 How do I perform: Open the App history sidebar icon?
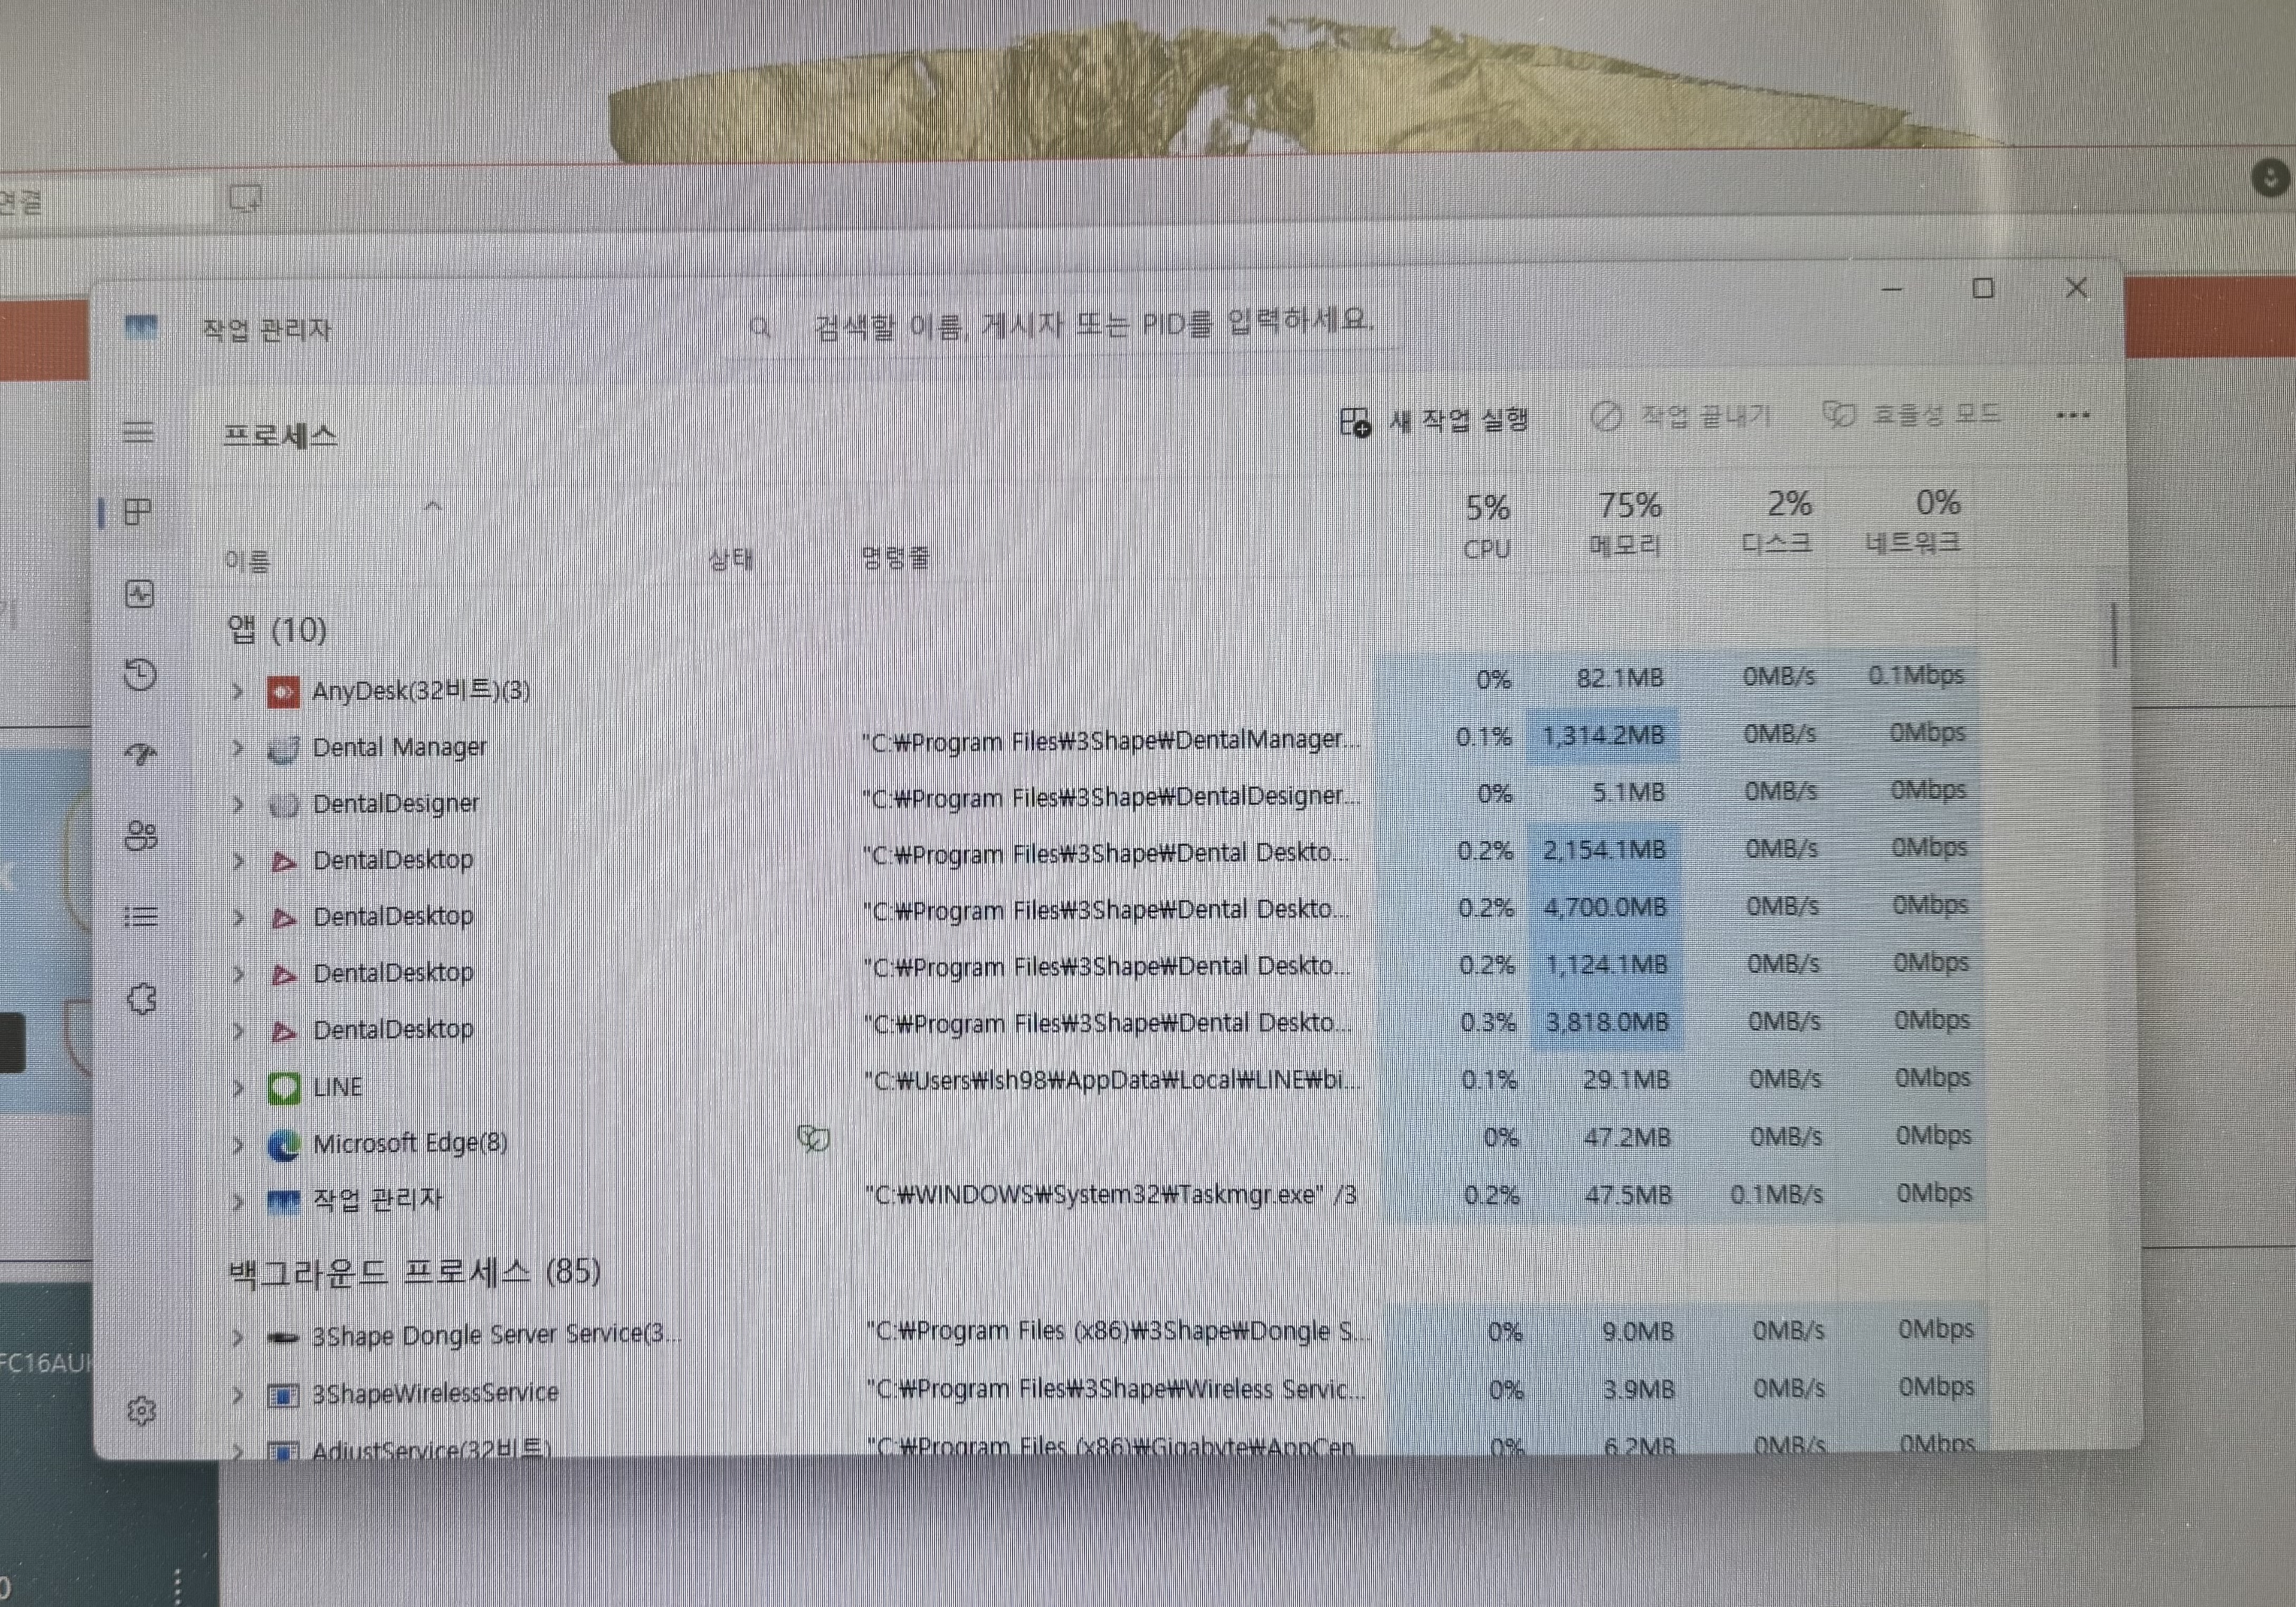coord(140,674)
